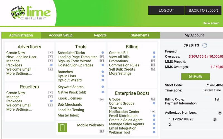Open the Reports tab
Viewport: 223px width, 139px height.
pos(100,35)
